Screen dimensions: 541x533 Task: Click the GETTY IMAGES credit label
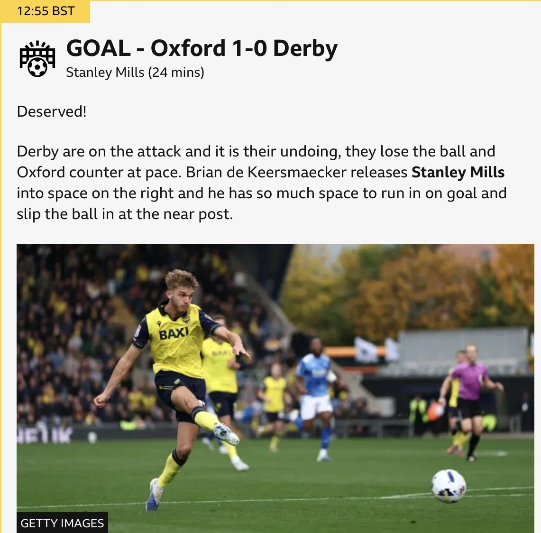coord(62,523)
